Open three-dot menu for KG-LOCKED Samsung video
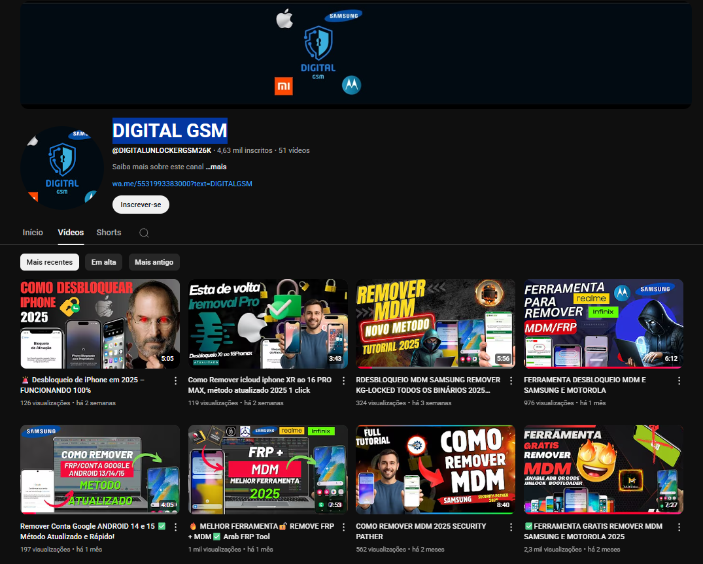703x564 pixels. (x=511, y=380)
